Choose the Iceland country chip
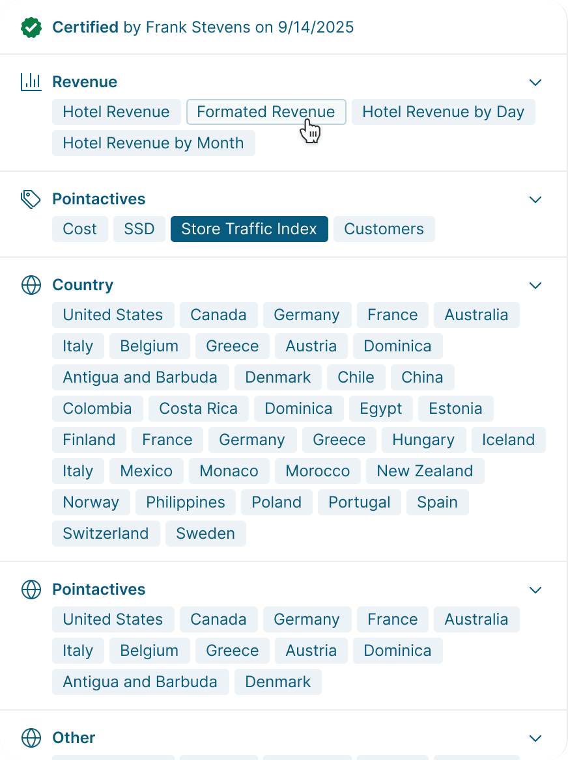 coord(508,440)
